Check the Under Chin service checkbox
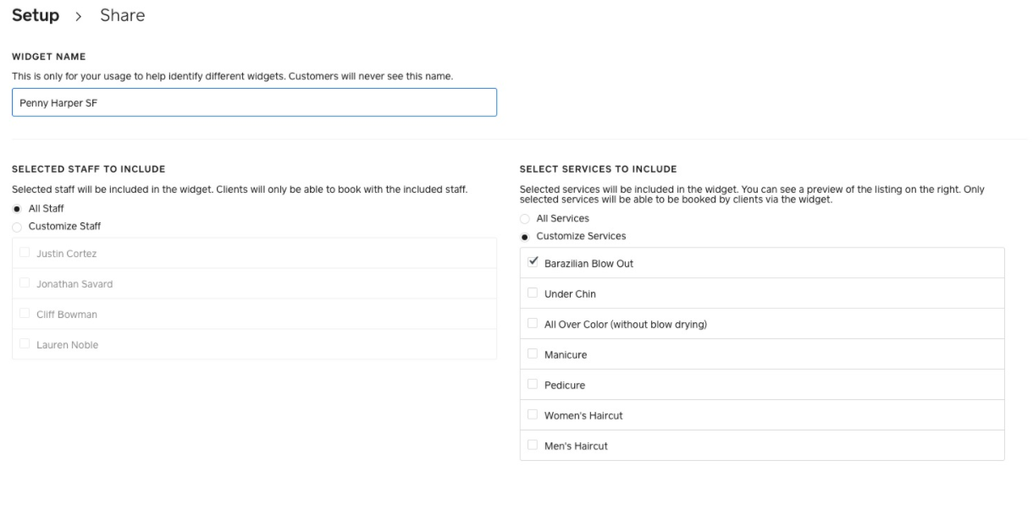The width and height of the screenshot is (1033, 526). (533, 293)
